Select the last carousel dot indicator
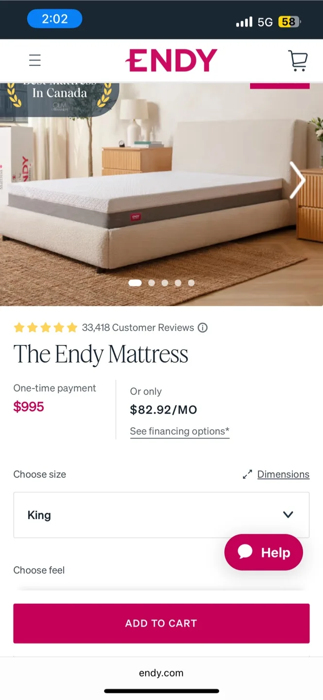Viewport: 323px width, 700px height. click(191, 282)
